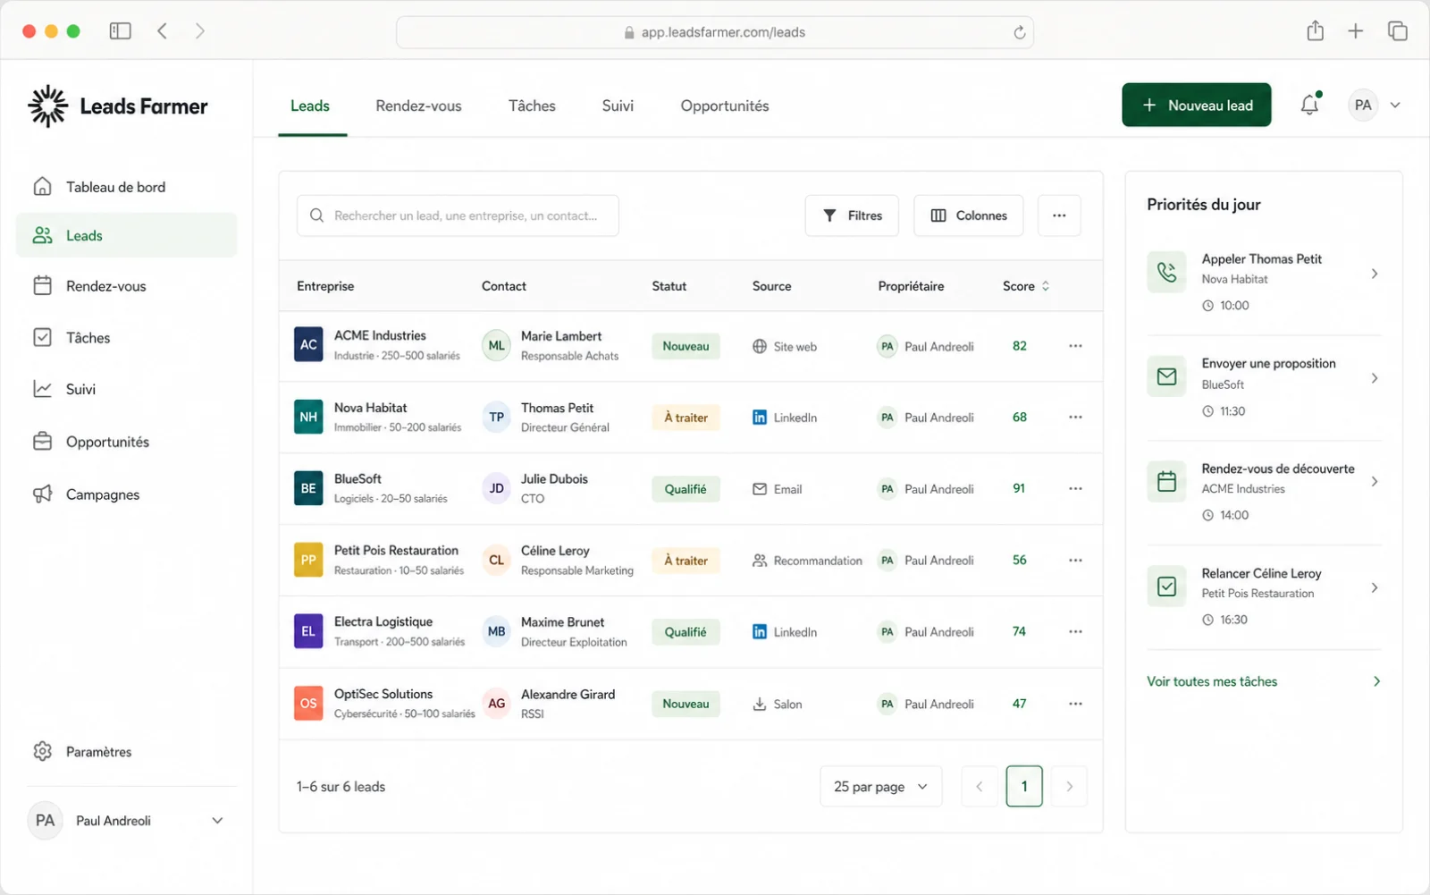Image resolution: width=1430 pixels, height=895 pixels.
Task: Expand the PA profile menu in the header
Action: (1394, 106)
